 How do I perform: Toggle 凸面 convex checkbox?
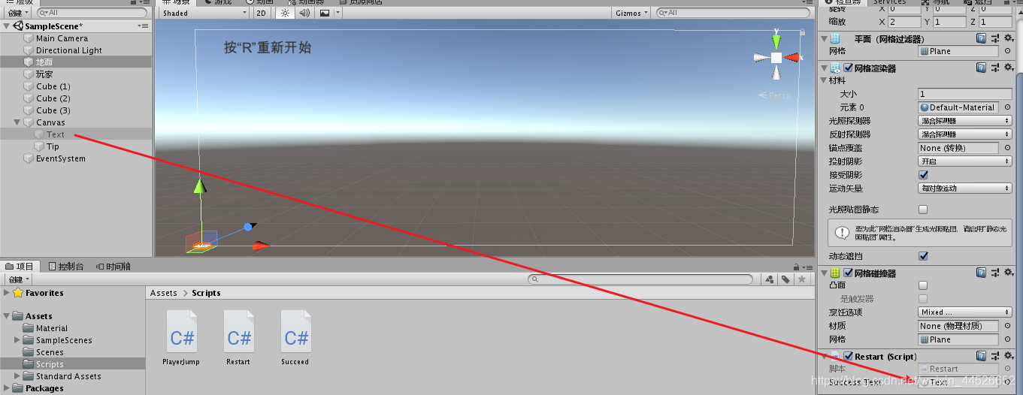click(x=923, y=285)
